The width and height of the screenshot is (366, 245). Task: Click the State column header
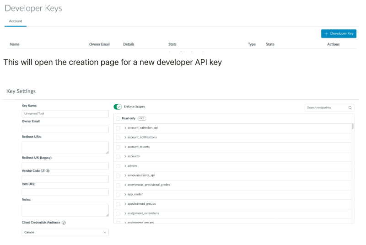(x=270, y=44)
